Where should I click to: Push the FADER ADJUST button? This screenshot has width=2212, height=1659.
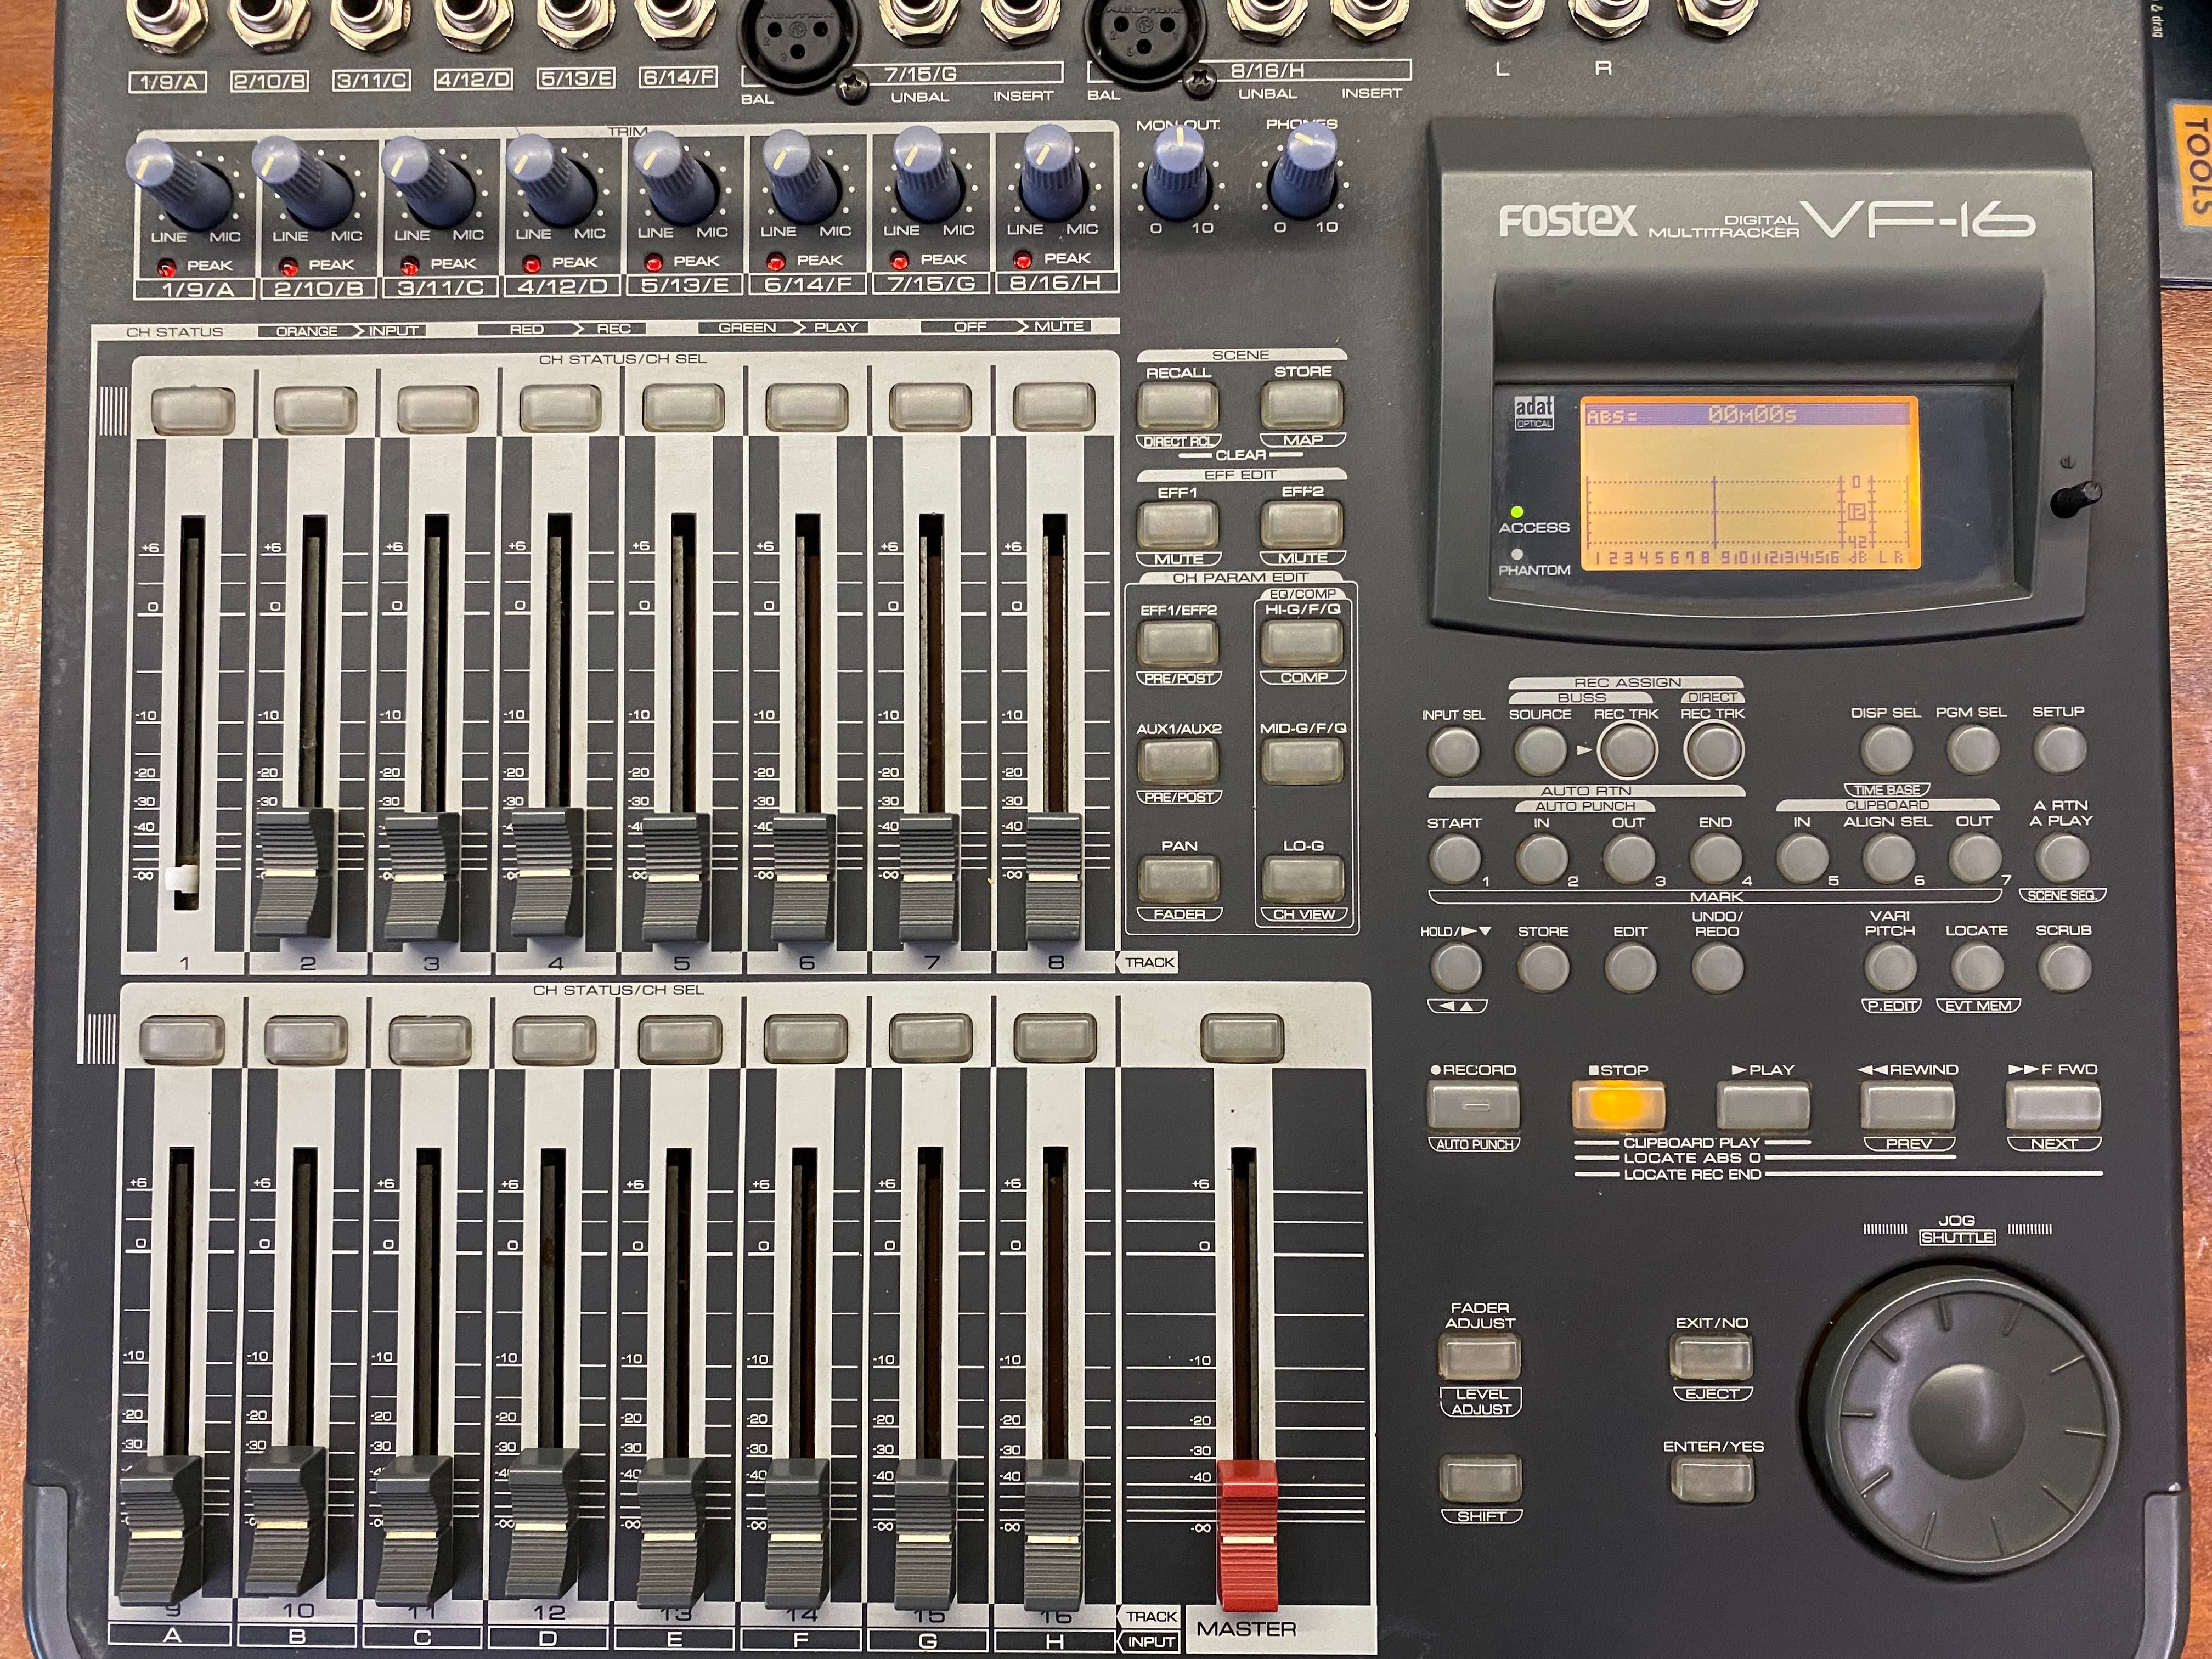(x=1479, y=1357)
